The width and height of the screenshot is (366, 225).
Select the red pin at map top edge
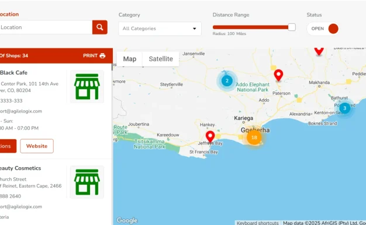[x=319, y=51]
